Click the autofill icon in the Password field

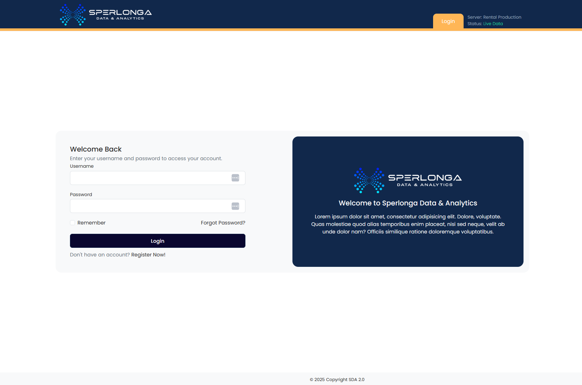235,206
